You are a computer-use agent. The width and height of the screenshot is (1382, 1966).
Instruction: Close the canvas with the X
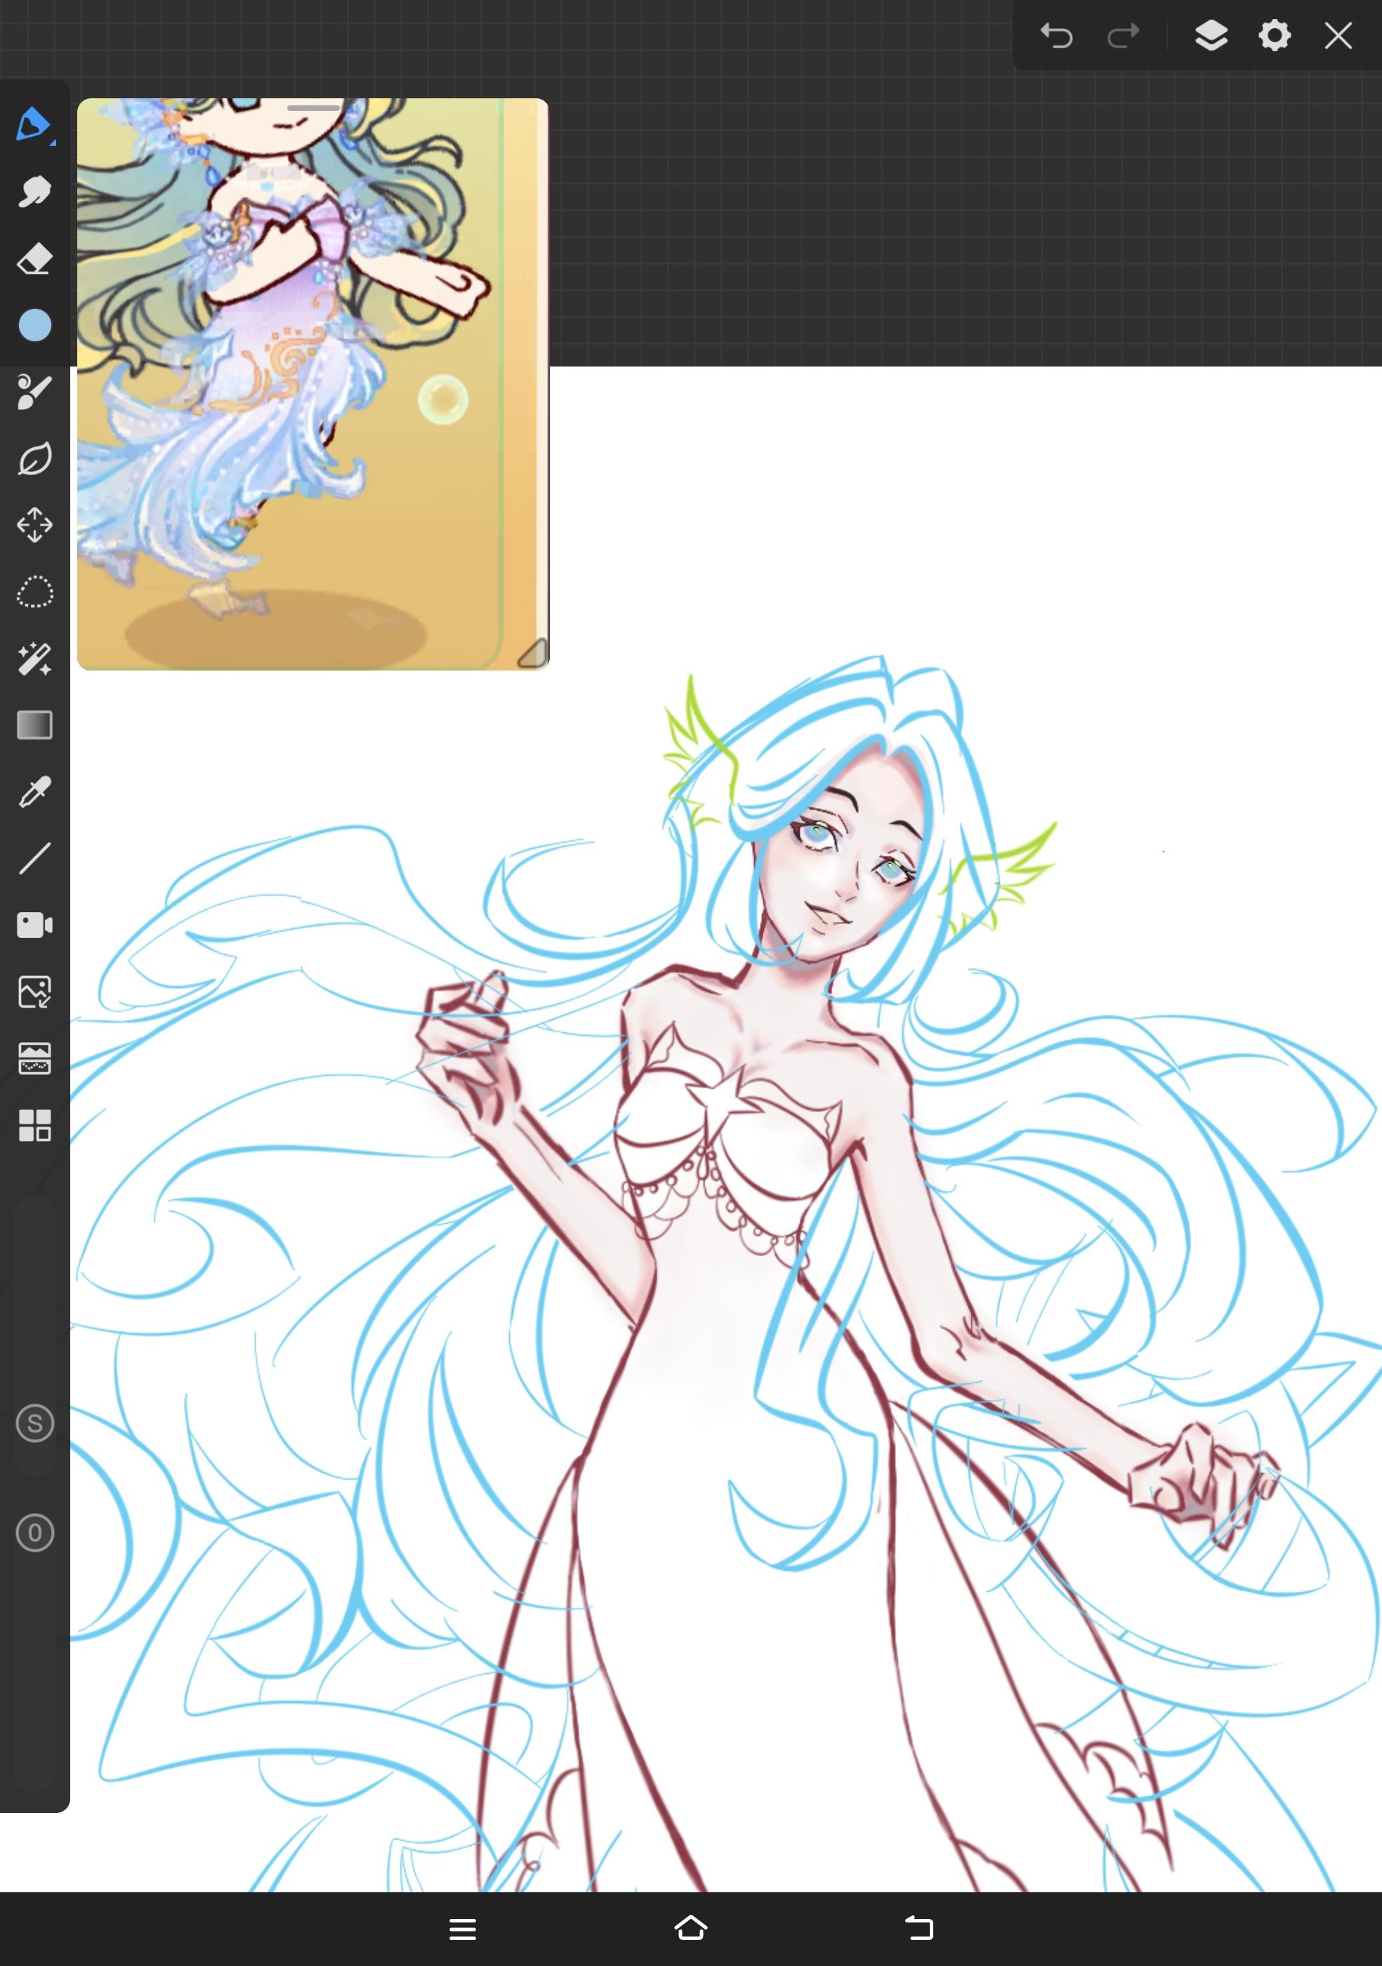(x=1338, y=36)
